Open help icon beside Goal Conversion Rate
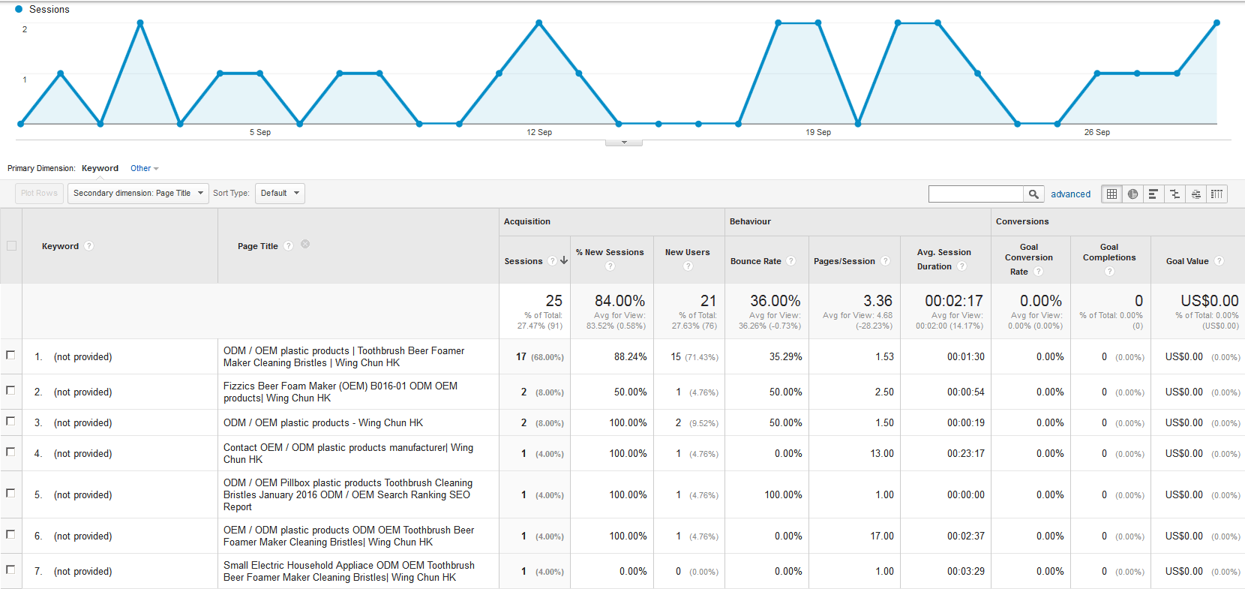The width and height of the screenshot is (1245, 589). coord(1038,272)
